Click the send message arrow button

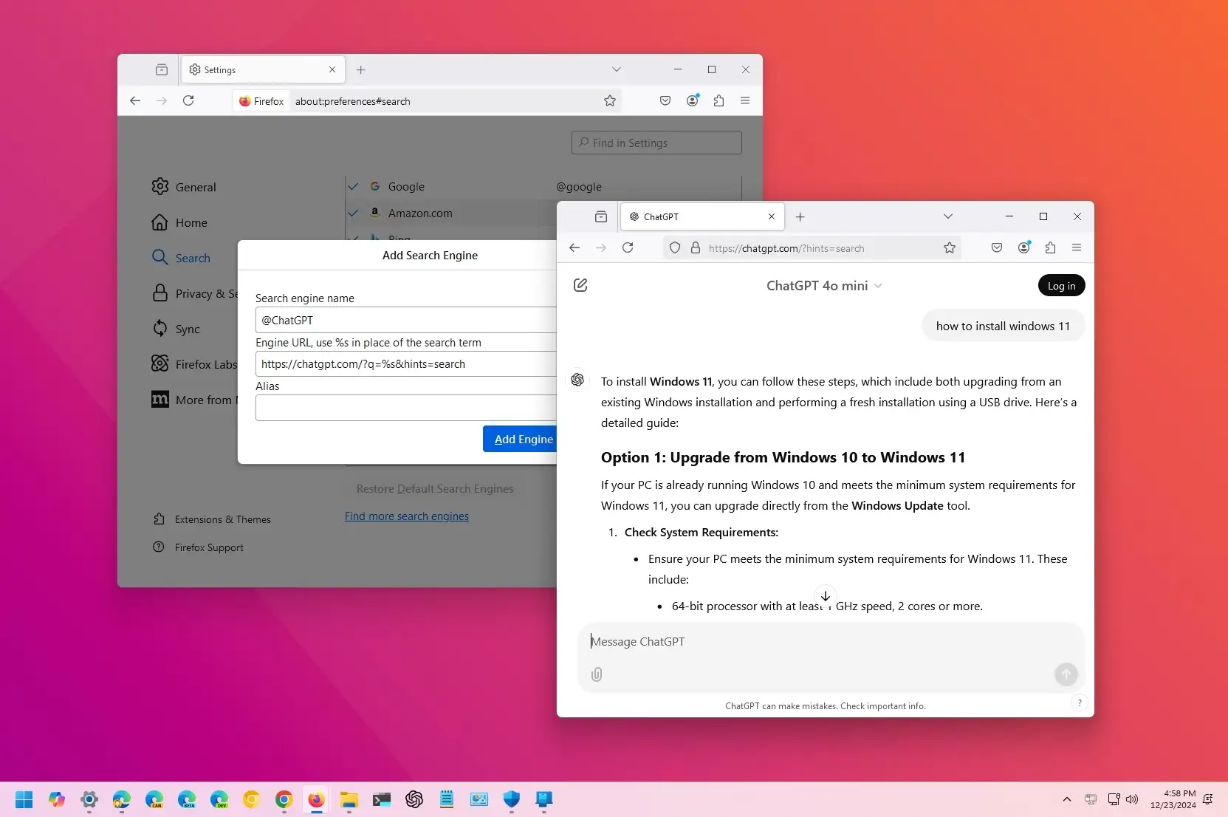[1066, 674]
